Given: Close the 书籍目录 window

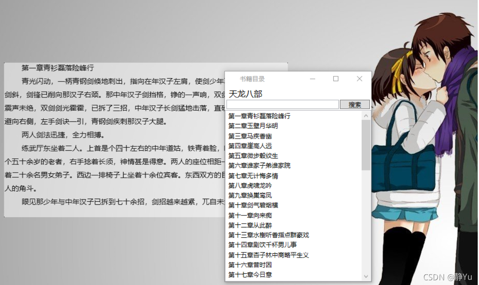Looking at the screenshot, I should pyautogui.click(x=359, y=79).
